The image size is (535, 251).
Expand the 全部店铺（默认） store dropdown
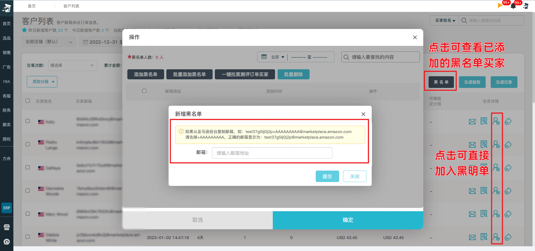pyautogui.click(x=49, y=42)
